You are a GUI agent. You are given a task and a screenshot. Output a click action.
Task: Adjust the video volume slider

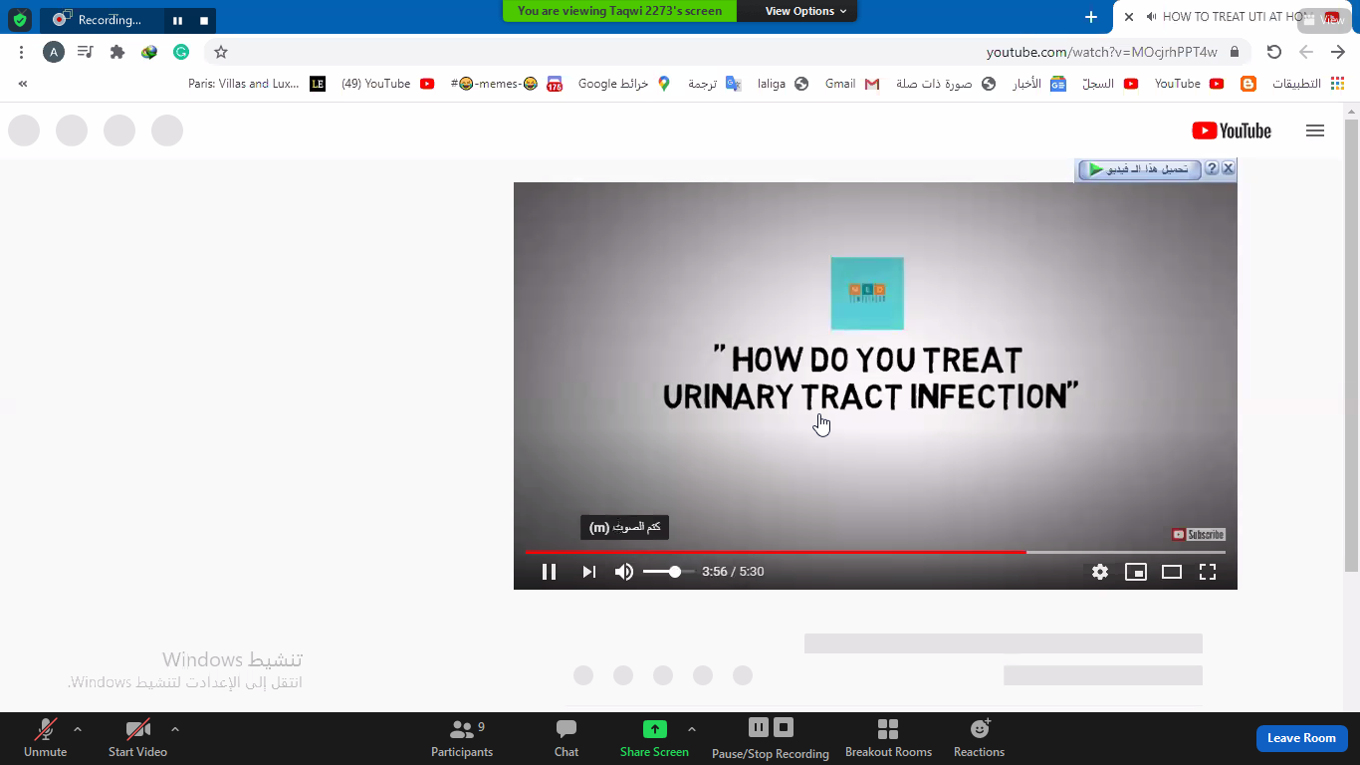click(675, 572)
